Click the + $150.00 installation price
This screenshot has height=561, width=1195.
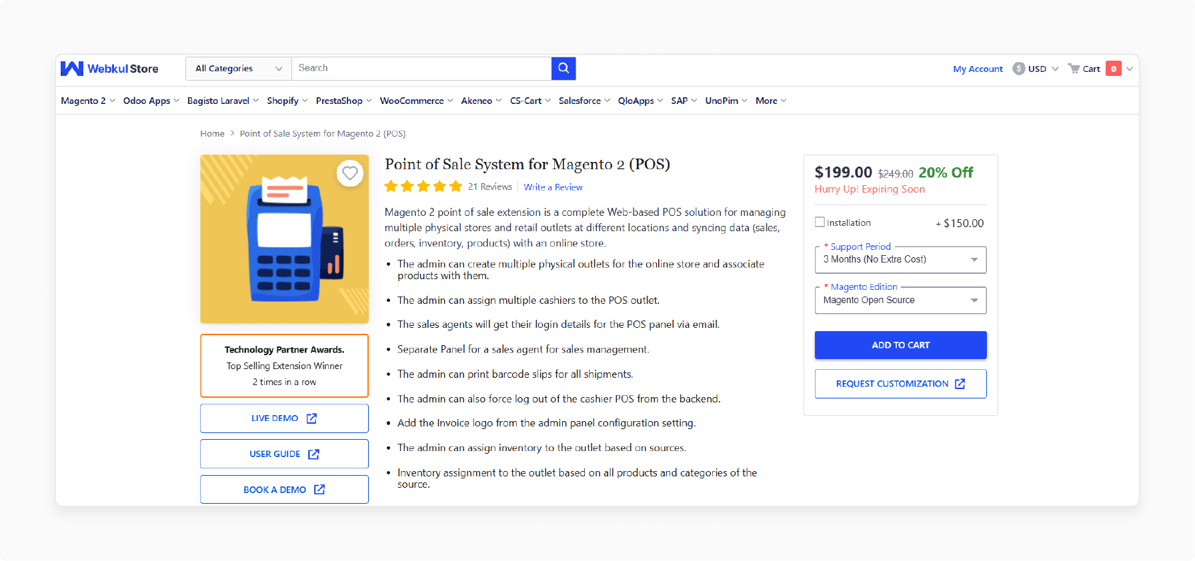click(960, 223)
